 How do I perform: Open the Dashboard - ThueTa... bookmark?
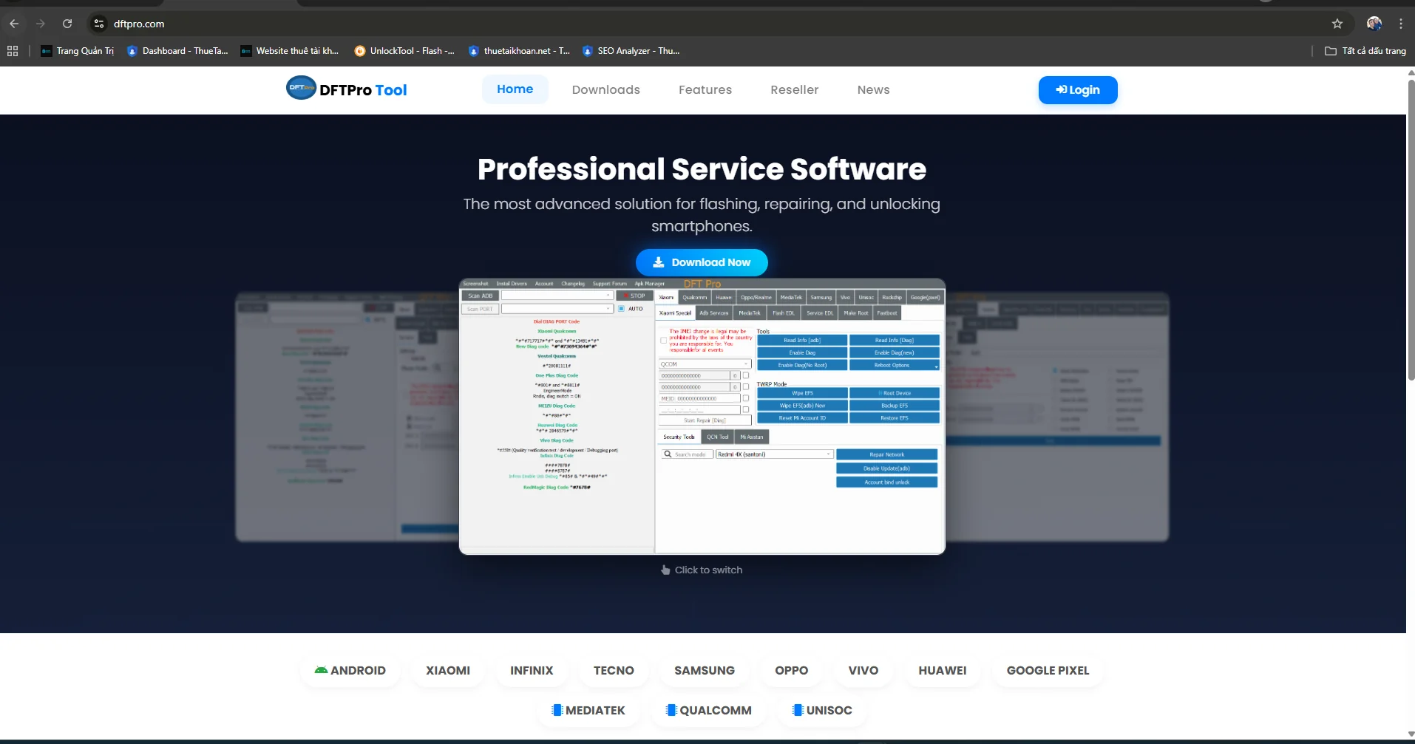pos(177,51)
